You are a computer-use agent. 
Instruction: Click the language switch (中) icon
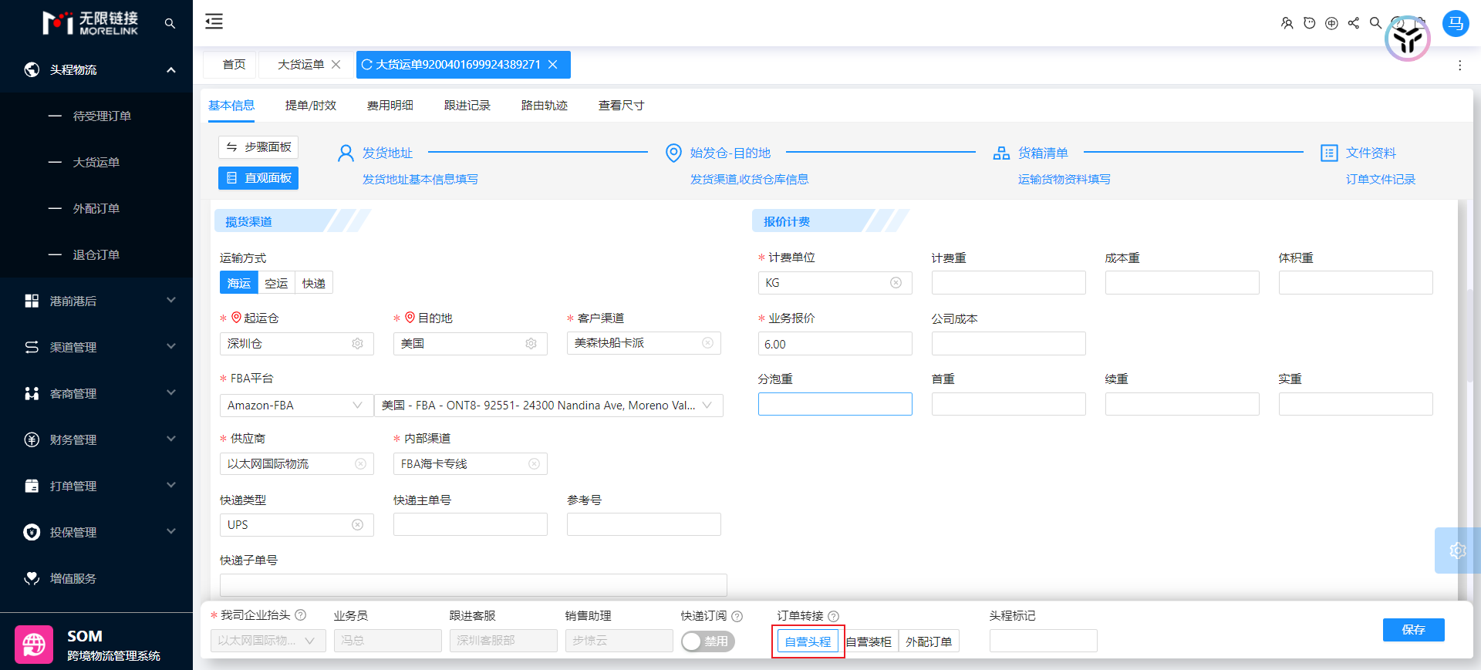pos(1331,23)
